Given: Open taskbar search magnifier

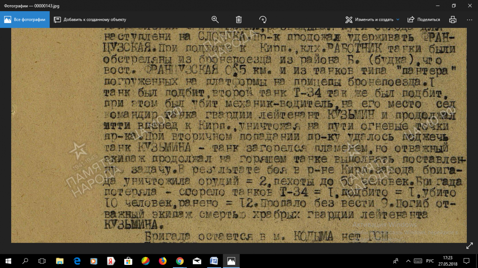Looking at the screenshot, I should pyautogui.click(x=25, y=261).
